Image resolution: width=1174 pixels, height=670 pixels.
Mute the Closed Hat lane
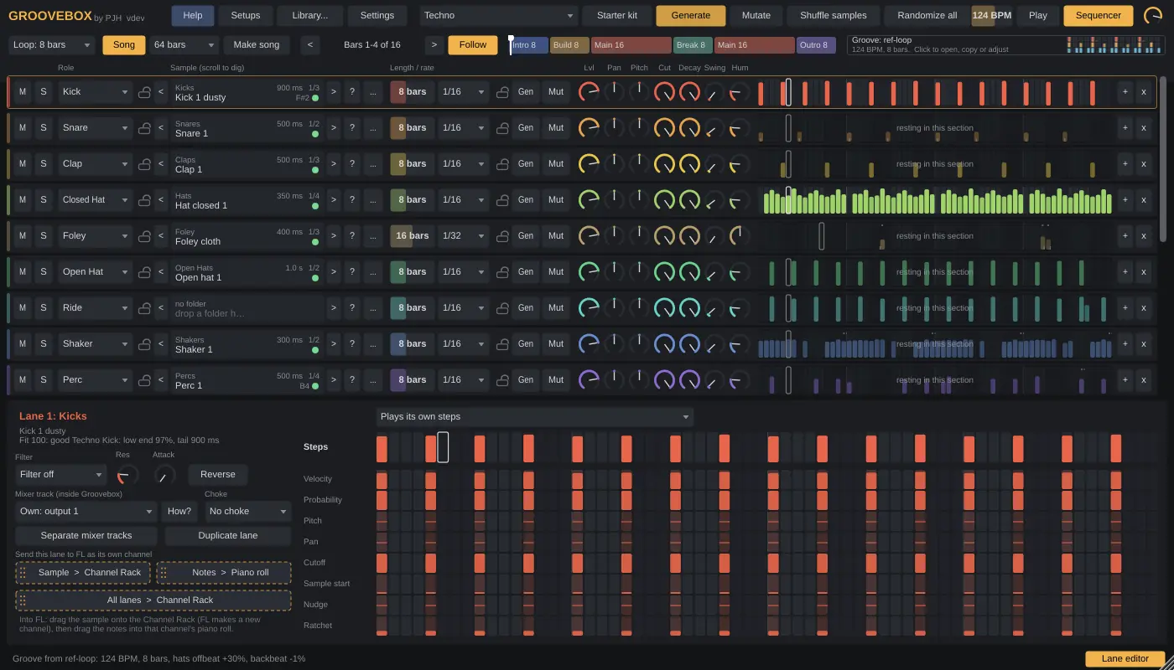coord(23,200)
